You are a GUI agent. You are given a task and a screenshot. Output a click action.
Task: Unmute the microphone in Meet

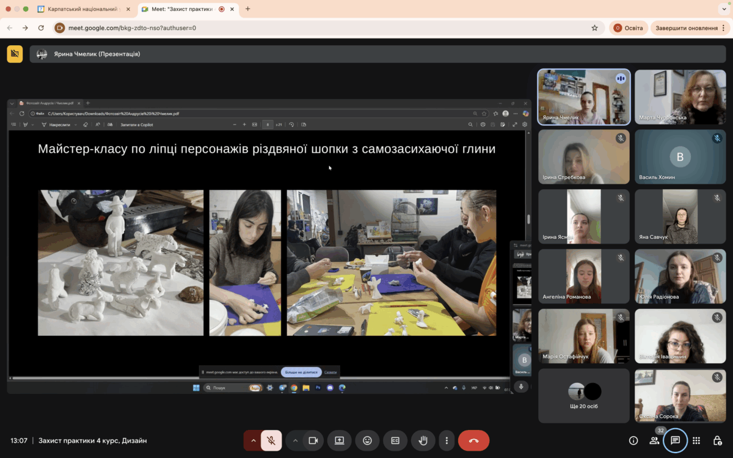click(x=271, y=440)
